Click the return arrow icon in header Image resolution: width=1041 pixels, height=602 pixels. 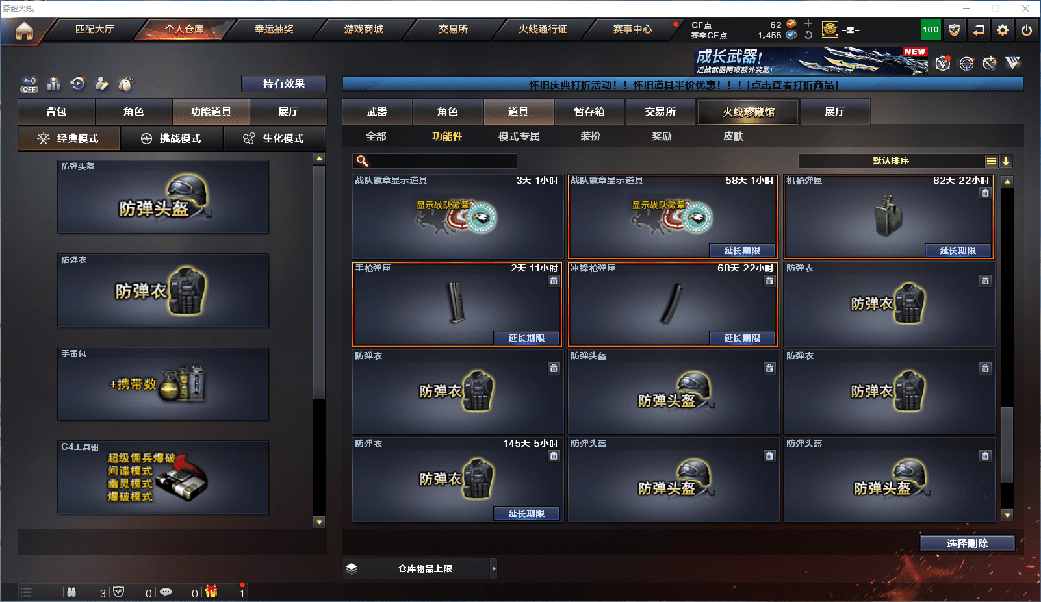click(979, 30)
